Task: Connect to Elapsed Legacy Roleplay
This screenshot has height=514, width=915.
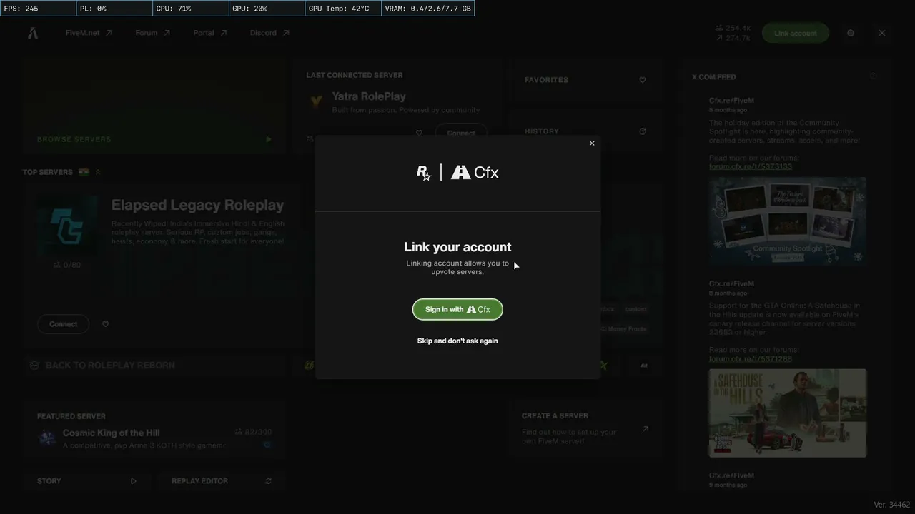Action: click(63, 324)
